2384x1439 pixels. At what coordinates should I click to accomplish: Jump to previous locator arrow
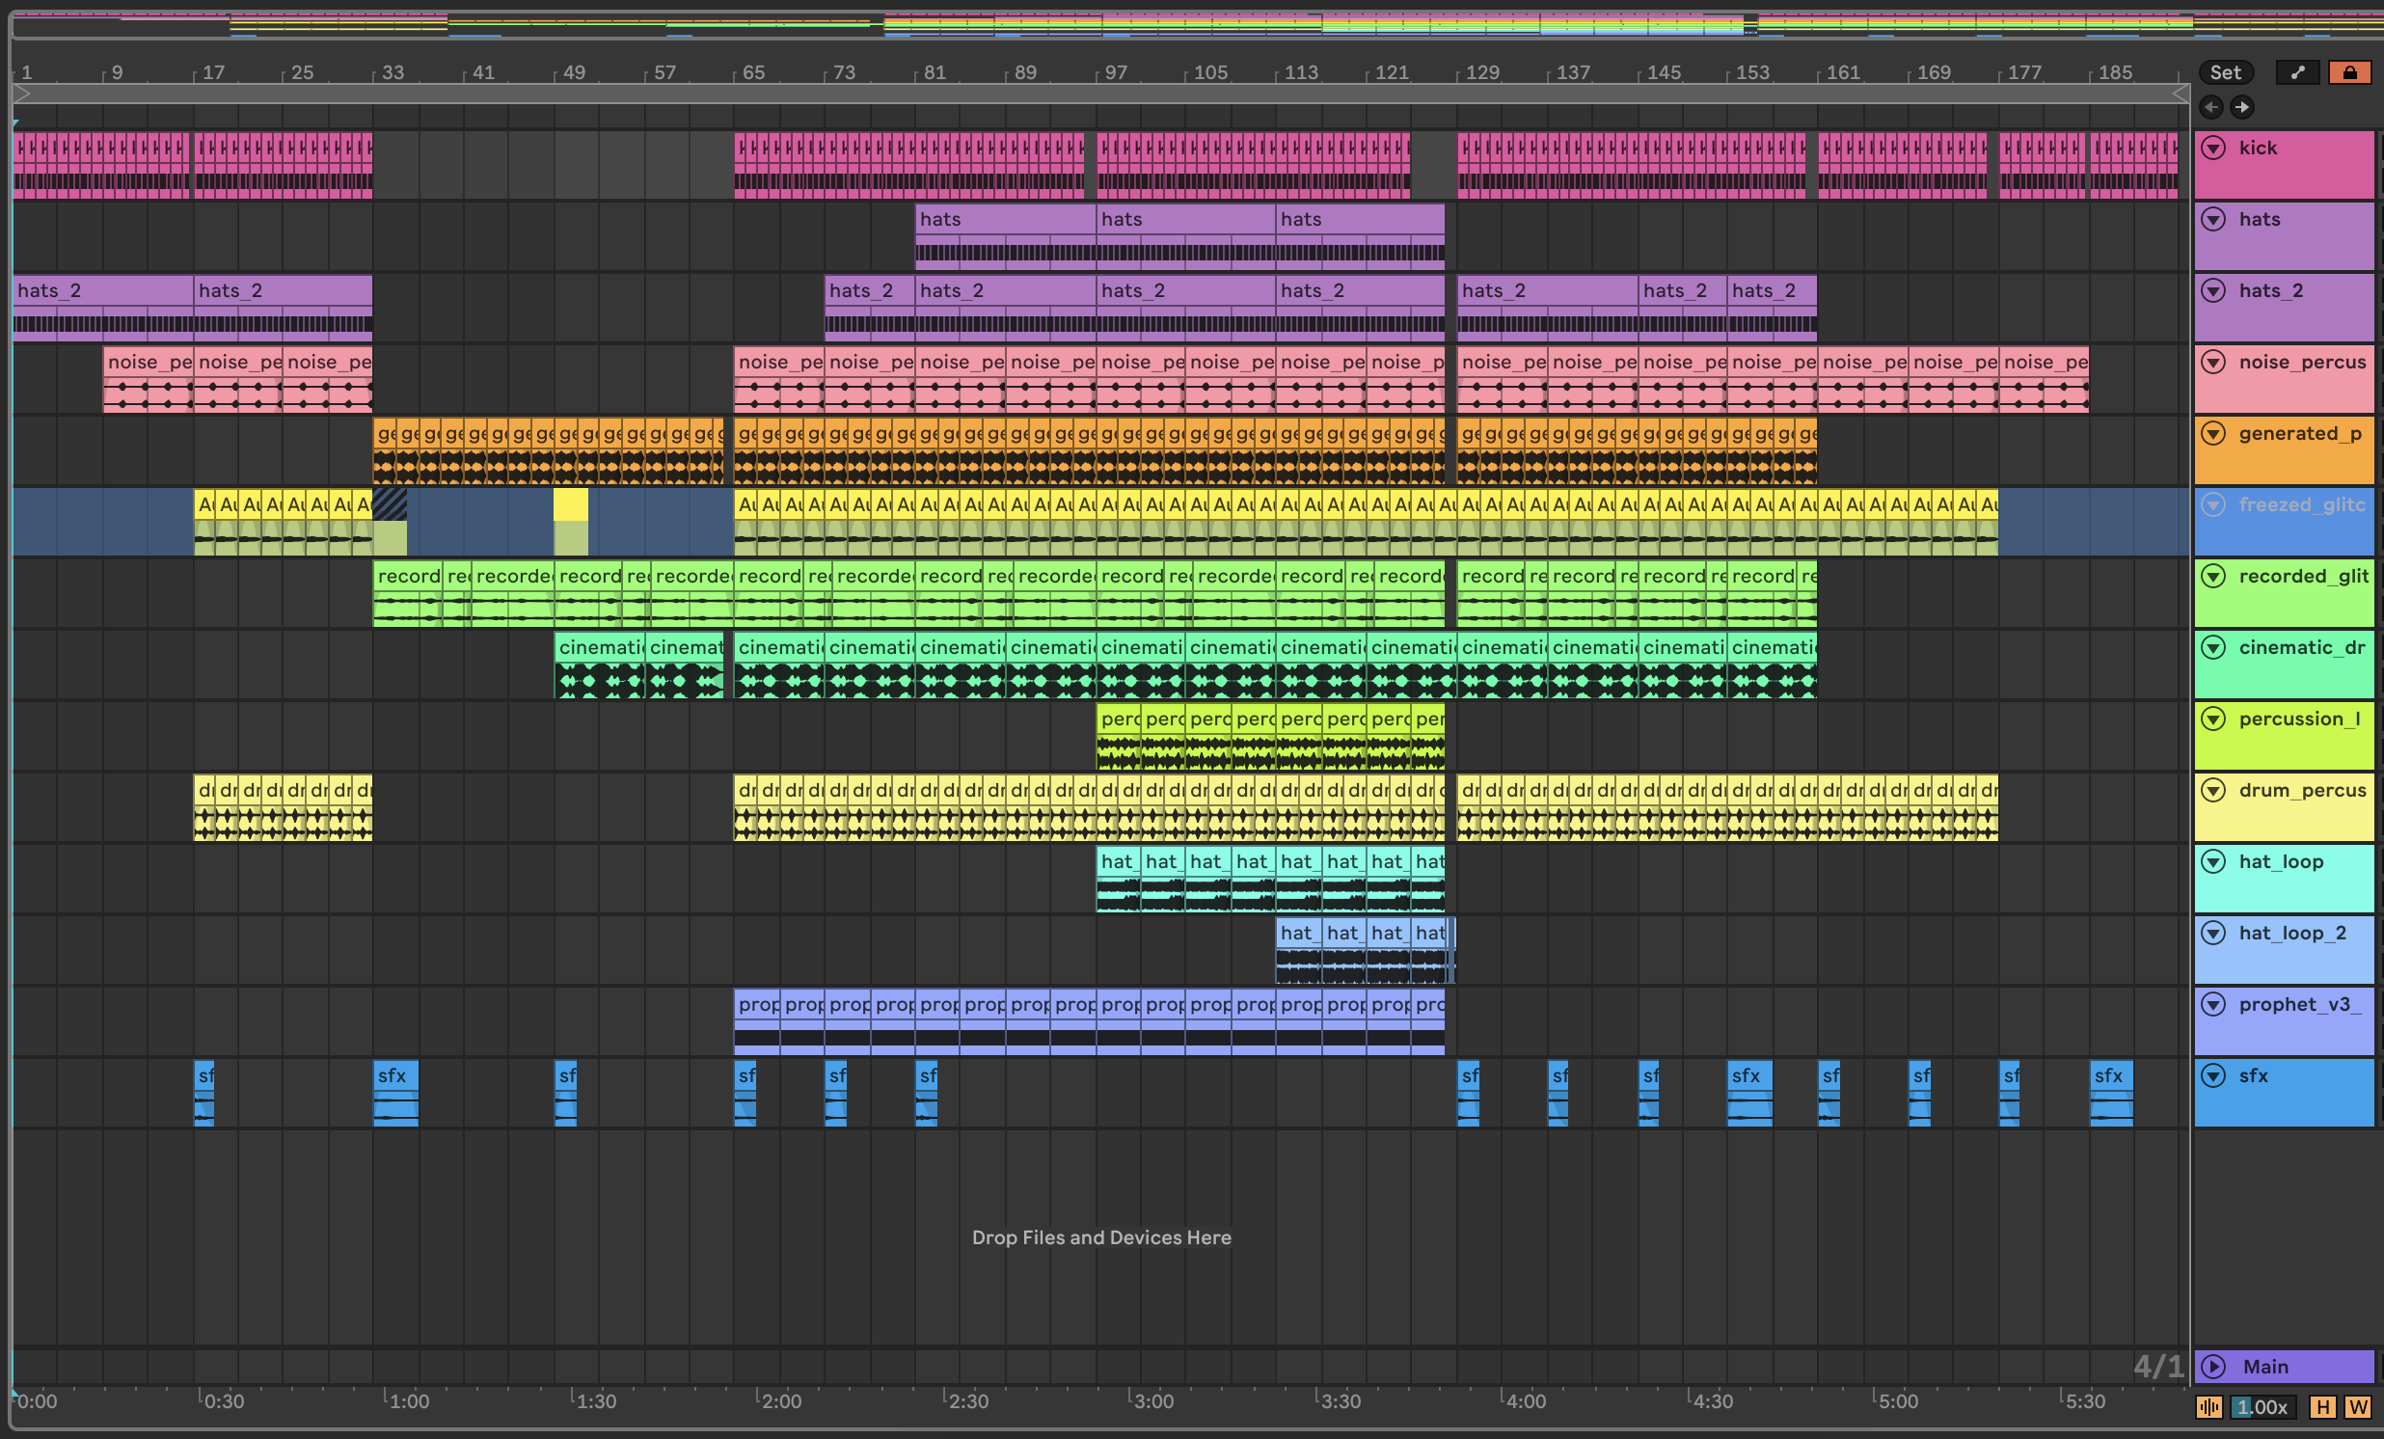[x=2210, y=107]
